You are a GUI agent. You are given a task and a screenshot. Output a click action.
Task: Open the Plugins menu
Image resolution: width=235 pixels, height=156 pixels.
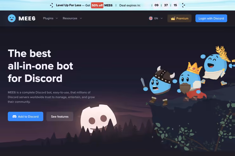click(48, 18)
